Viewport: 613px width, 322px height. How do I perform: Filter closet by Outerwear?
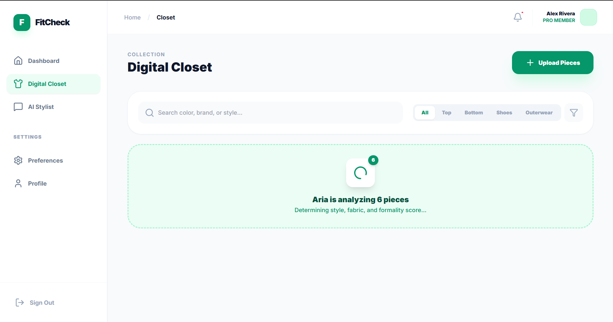coord(539,113)
